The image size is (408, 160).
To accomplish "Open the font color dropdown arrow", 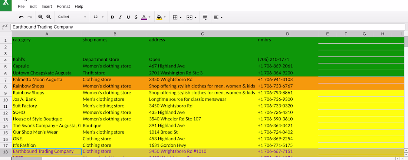I will [x=149, y=17].
